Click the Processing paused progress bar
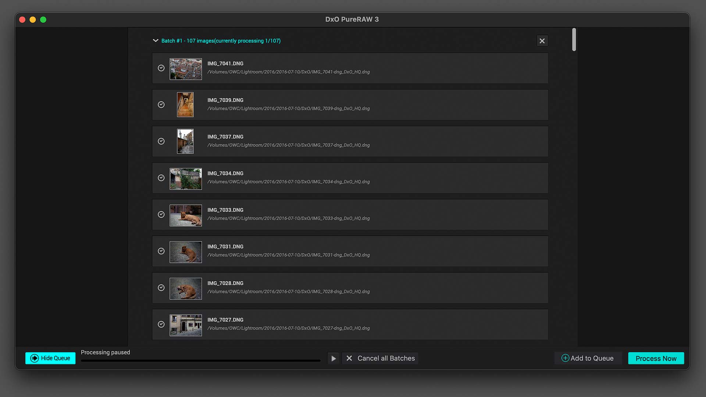 (201, 361)
